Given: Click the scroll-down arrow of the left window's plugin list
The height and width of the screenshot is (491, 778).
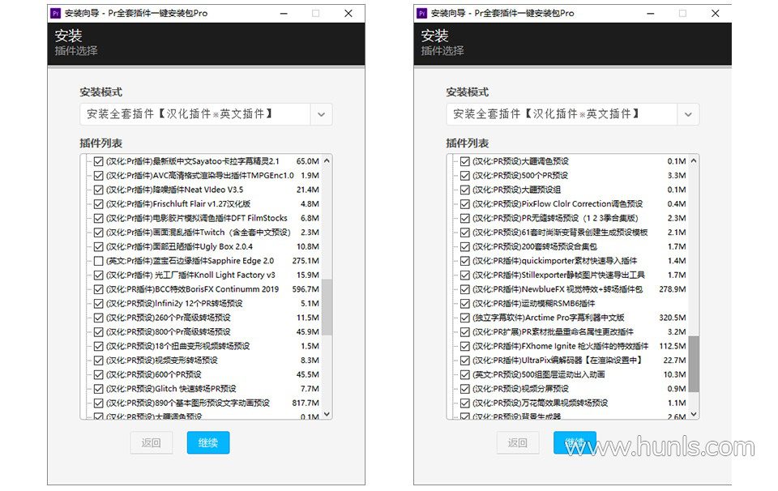Looking at the screenshot, I should point(327,414).
